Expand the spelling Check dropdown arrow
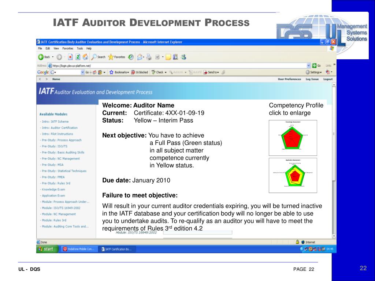Viewport: 375px width, 281px height. pos(166,72)
